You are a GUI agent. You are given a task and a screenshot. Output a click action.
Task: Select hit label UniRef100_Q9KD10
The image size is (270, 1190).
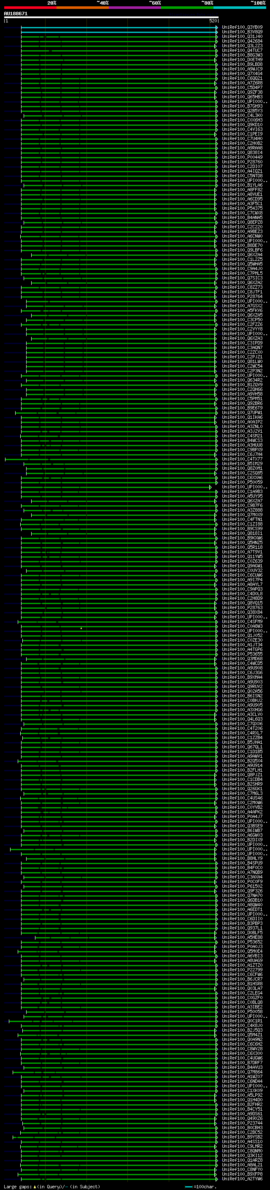click(x=242, y=125)
